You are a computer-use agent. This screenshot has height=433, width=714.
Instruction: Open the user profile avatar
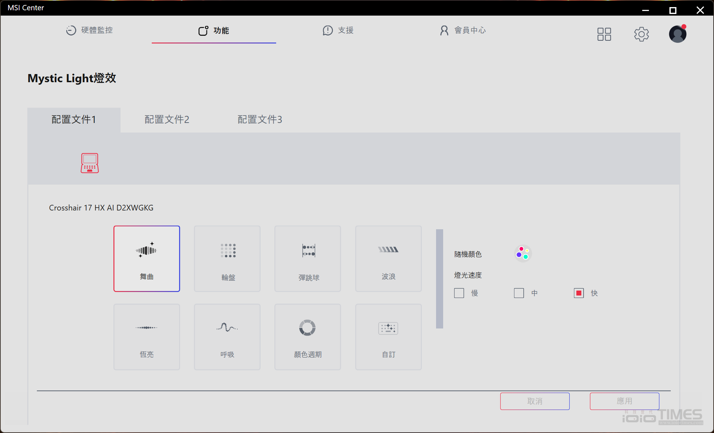tap(677, 34)
